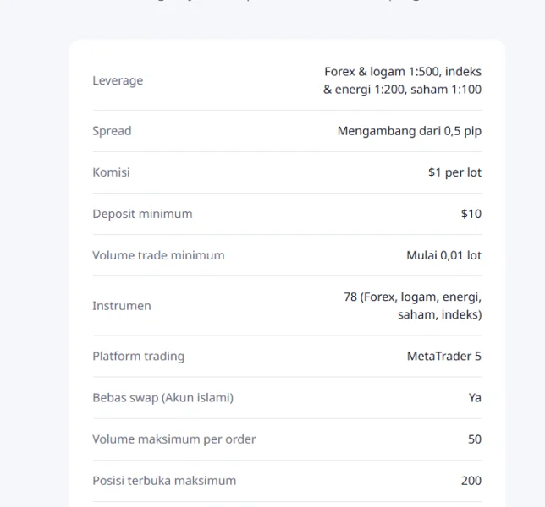Select the 200 maximum open positions value

tap(471, 481)
